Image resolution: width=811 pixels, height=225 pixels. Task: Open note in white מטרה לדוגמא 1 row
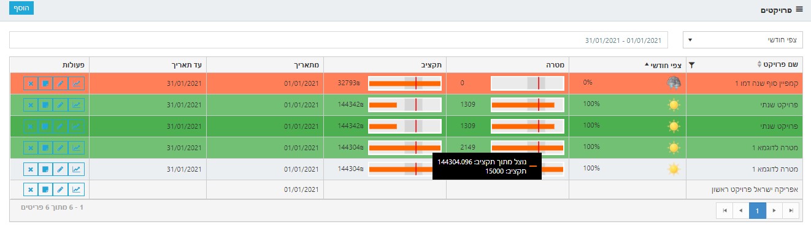(x=46, y=169)
